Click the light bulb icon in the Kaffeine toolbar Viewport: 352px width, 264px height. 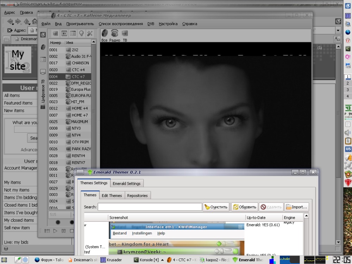point(81,34)
